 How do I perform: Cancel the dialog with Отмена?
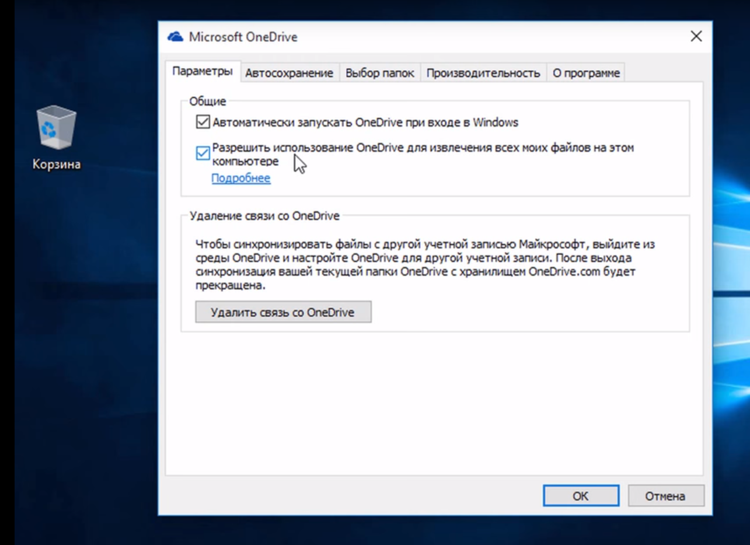665,496
